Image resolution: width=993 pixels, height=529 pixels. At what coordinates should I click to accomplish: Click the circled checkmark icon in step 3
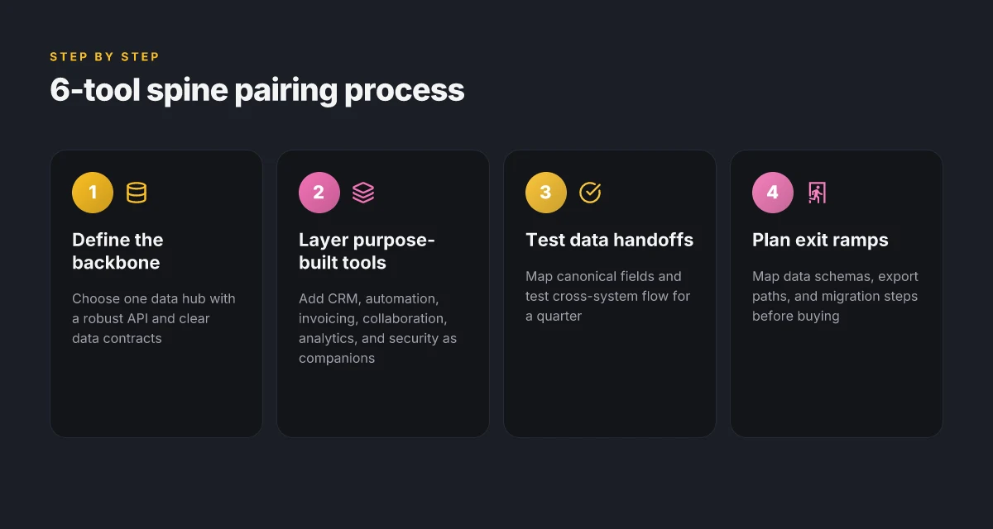[590, 193]
